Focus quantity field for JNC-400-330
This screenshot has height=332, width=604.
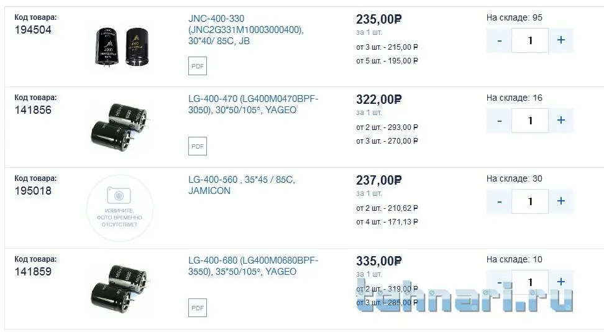click(530, 40)
